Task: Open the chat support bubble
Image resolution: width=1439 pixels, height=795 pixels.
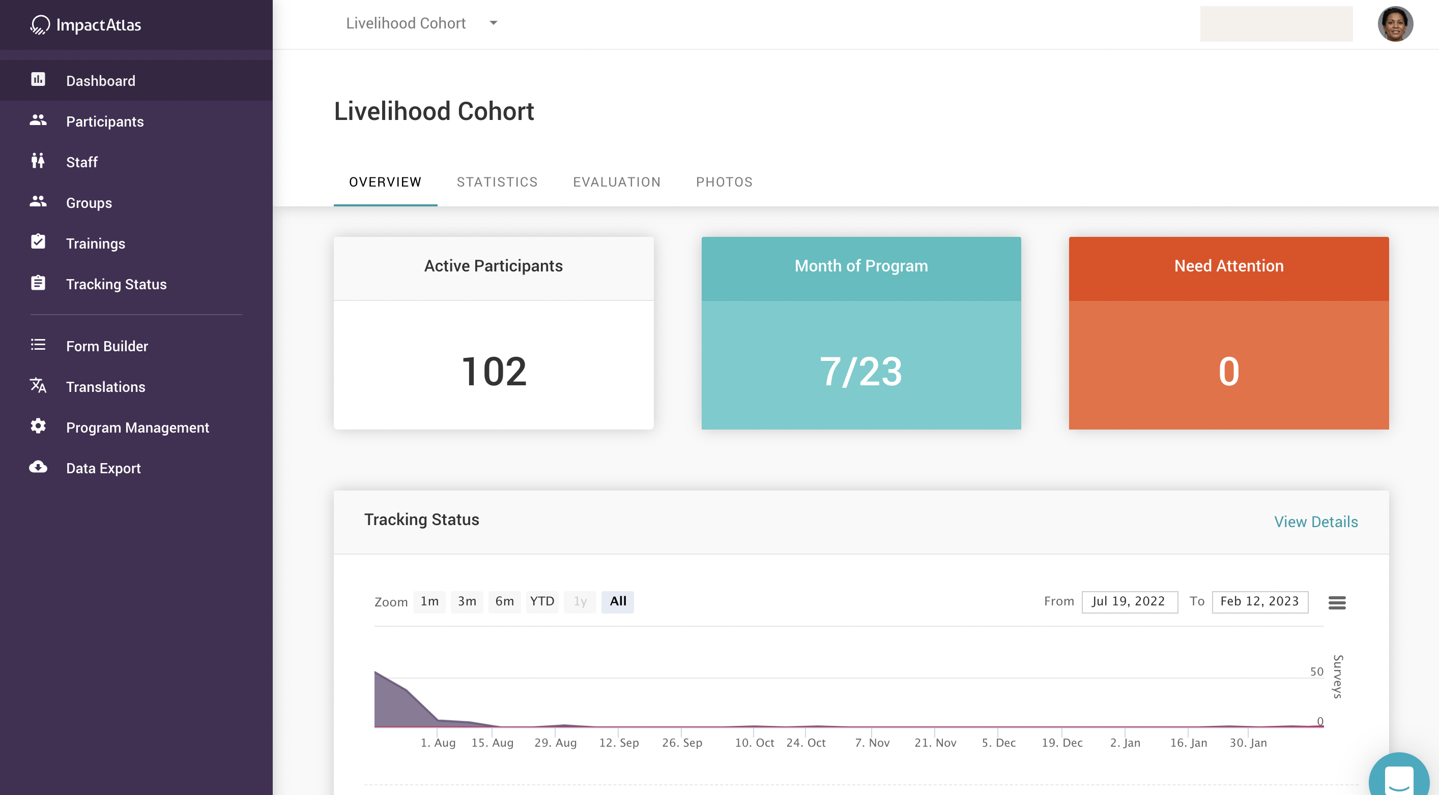Action: pyautogui.click(x=1399, y=778)
